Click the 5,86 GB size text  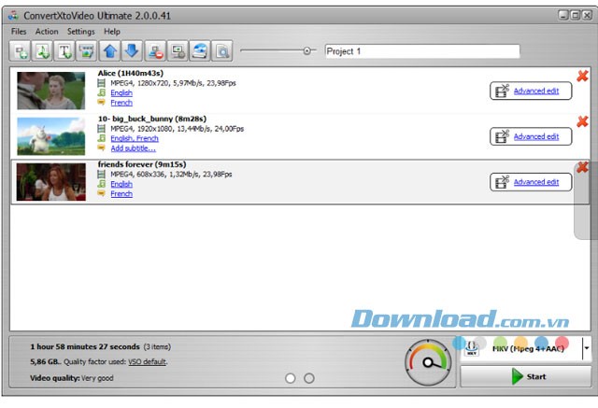pos(45,361)
